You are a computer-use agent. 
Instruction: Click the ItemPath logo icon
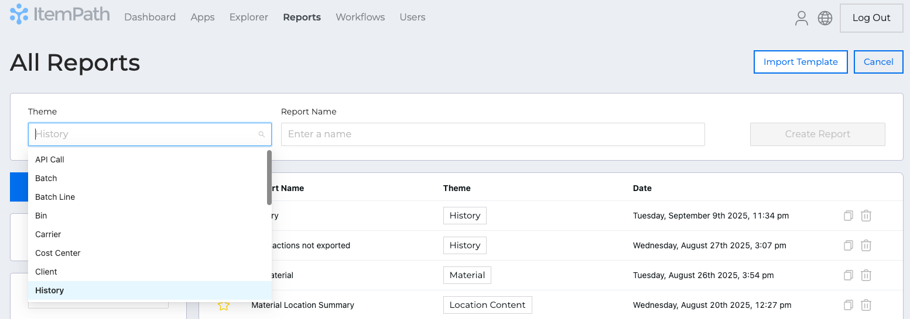click(19, 14)
